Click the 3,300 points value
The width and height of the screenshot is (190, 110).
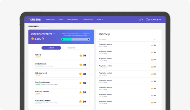click(x=38, y=39)
